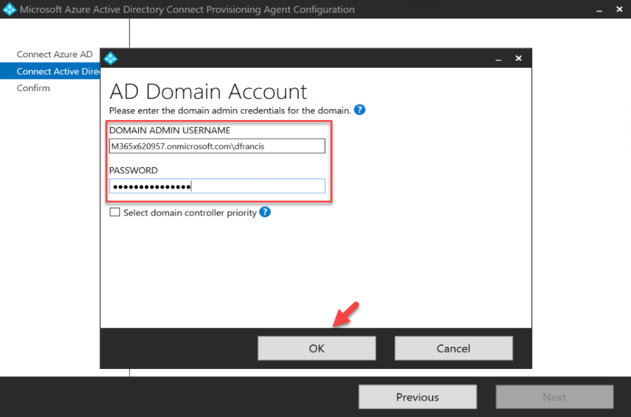Image resolution: width=631 pixels, height=417 pixels.
Task: Select the Connect Azure AD step
Action: click(x=55, y=54)
